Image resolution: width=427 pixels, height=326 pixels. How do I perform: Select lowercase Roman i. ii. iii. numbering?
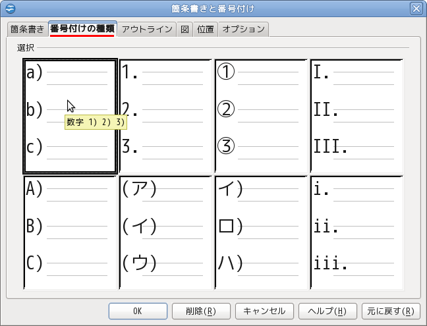[356, 232]
